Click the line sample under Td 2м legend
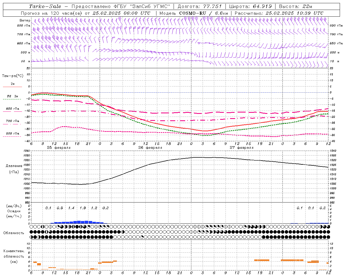 pos(12,99)
